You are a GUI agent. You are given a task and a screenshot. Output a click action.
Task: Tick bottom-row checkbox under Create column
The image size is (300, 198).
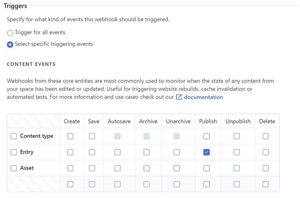click(x=70, y=184)
